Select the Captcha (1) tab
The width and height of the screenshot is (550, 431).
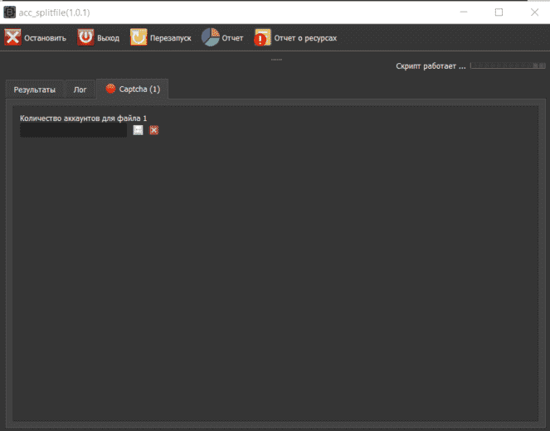[x=133, y=89]
